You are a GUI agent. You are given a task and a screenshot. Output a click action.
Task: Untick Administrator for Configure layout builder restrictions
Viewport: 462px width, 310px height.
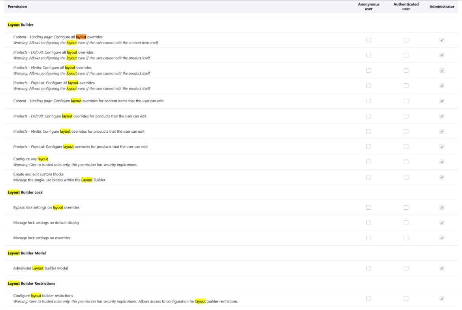pos(442,299)
